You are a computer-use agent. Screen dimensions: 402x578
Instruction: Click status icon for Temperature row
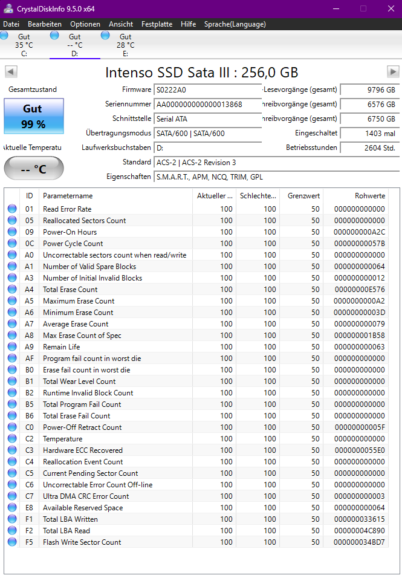12,438
